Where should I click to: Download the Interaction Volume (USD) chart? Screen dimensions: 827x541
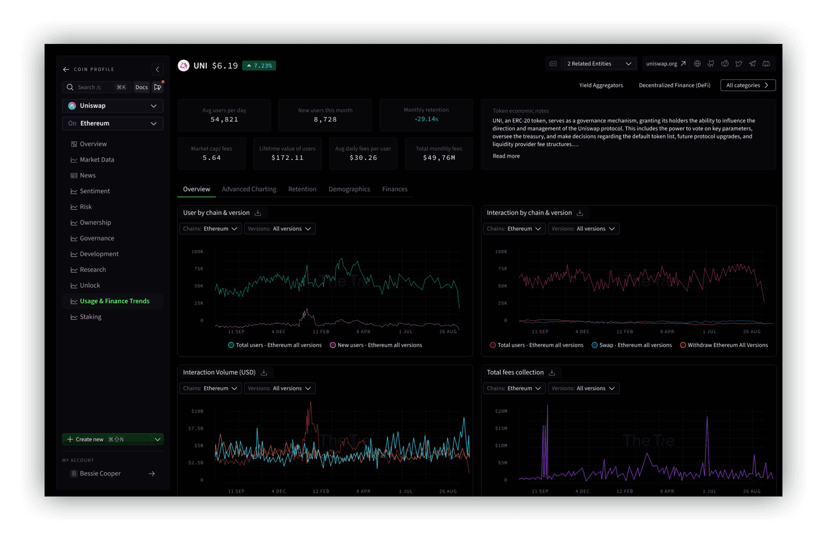coord(264,372)
